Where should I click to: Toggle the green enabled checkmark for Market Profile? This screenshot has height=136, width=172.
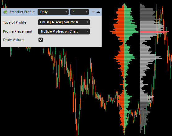(x=5, y=12)
